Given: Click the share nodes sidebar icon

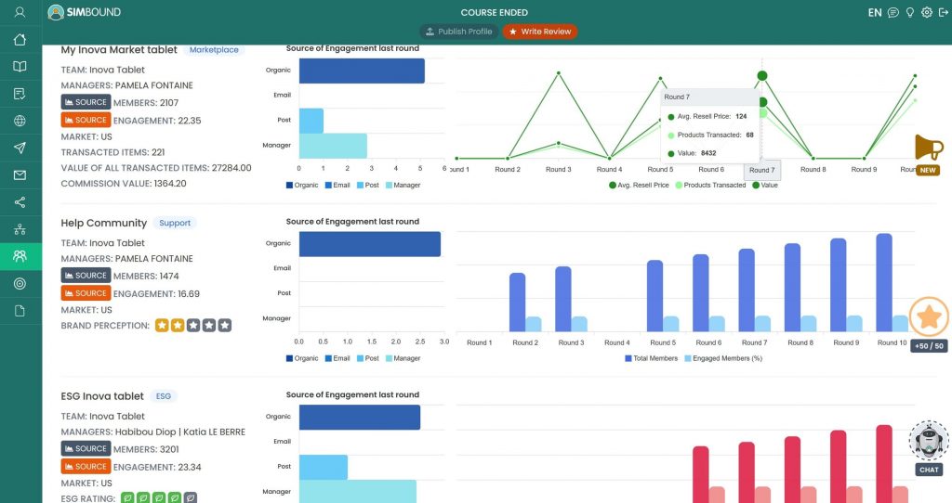Looking at the screenshot, I should (x=20, y=201).
